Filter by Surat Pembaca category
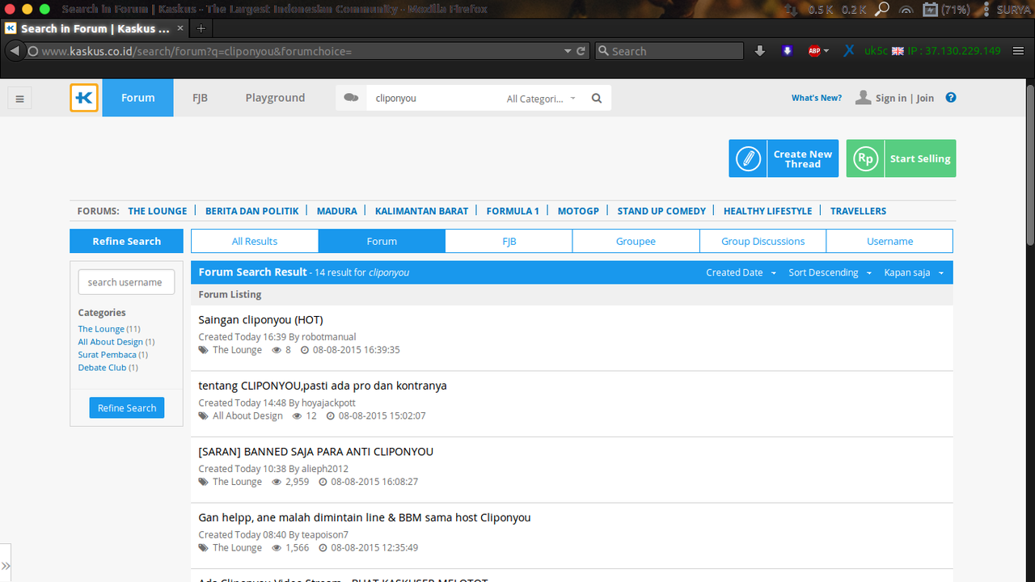Image resolution: width=1035 pixels, height=582 pixels. (108, 355)
